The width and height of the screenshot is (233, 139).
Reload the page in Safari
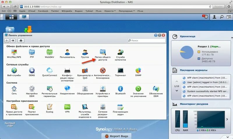coord(210,7)
